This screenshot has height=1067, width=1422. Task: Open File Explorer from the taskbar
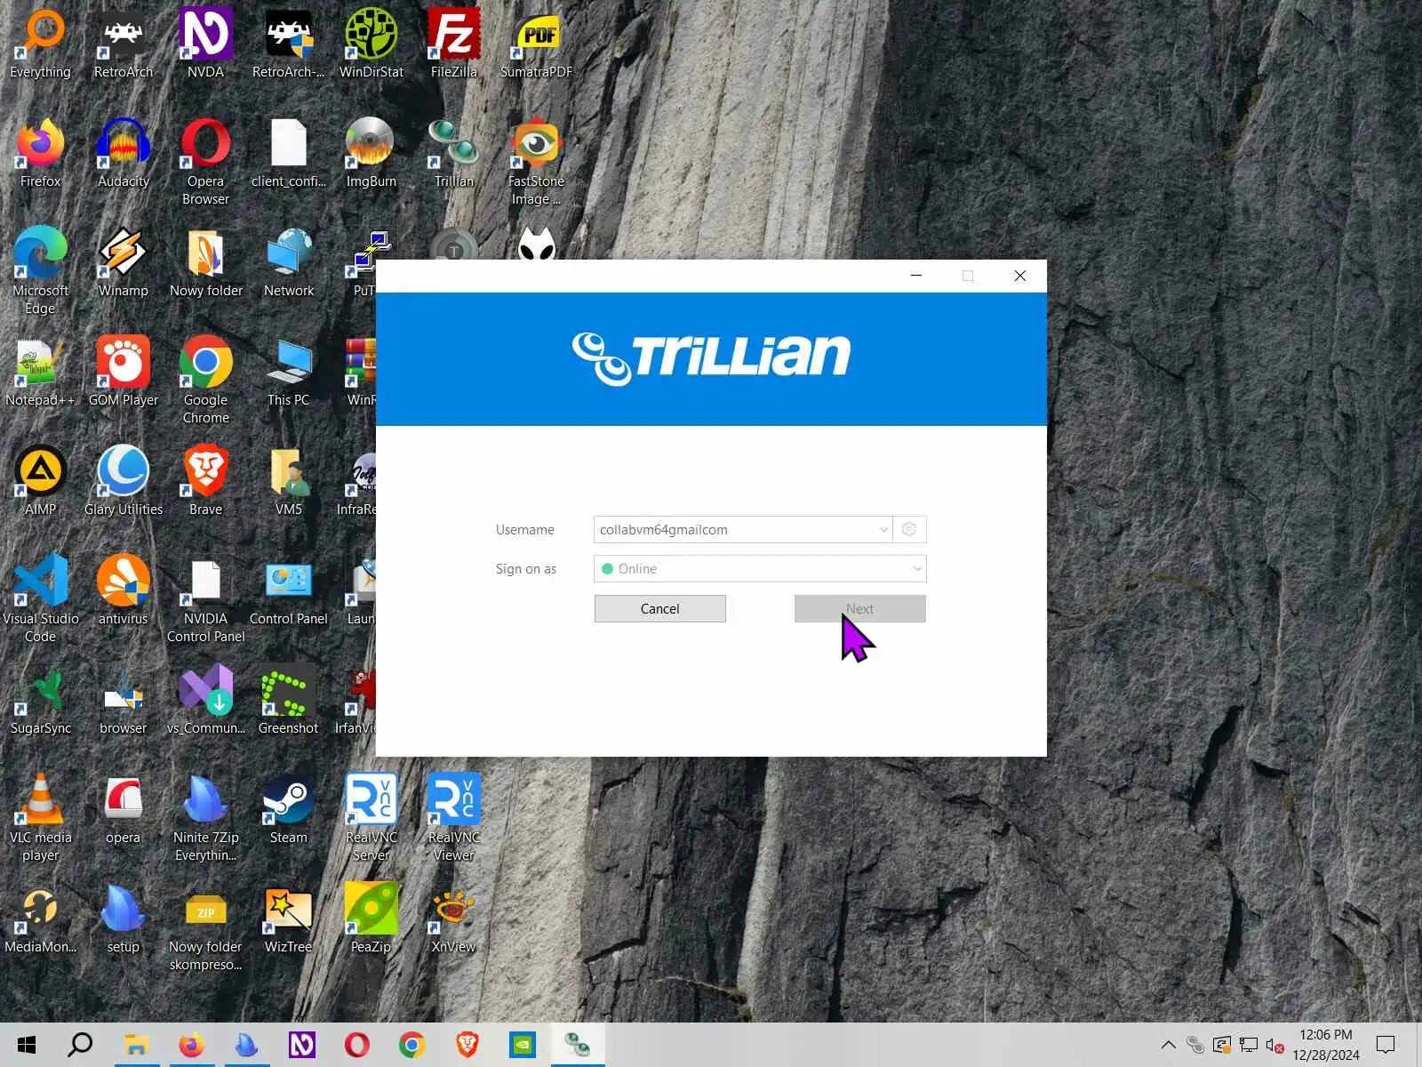point(136,1045)
